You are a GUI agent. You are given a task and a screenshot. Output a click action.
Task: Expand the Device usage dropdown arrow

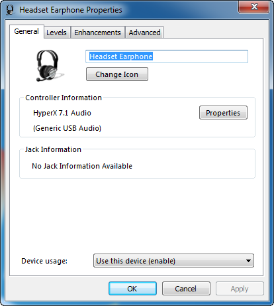pos(248,261)
